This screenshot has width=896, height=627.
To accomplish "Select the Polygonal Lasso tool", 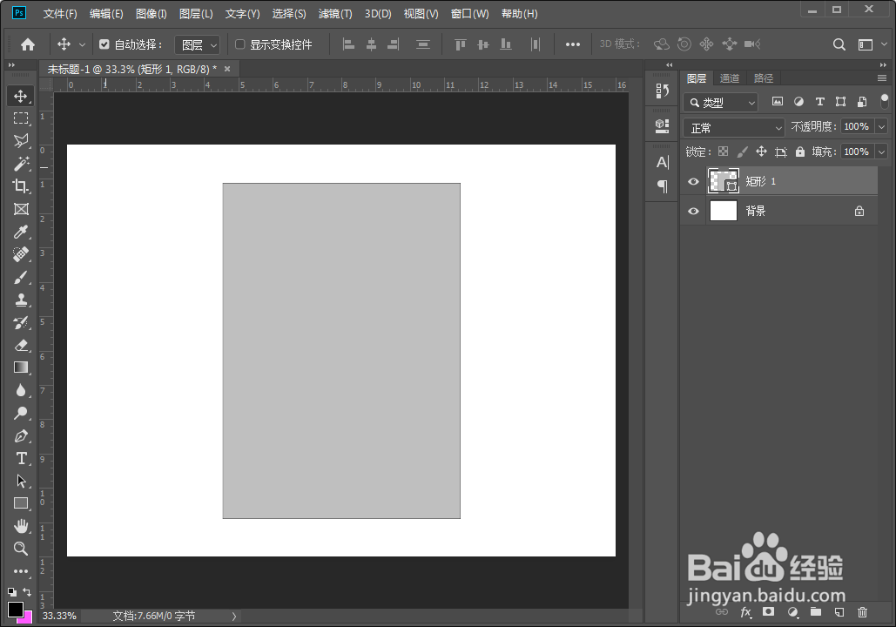I will [21, 140].
